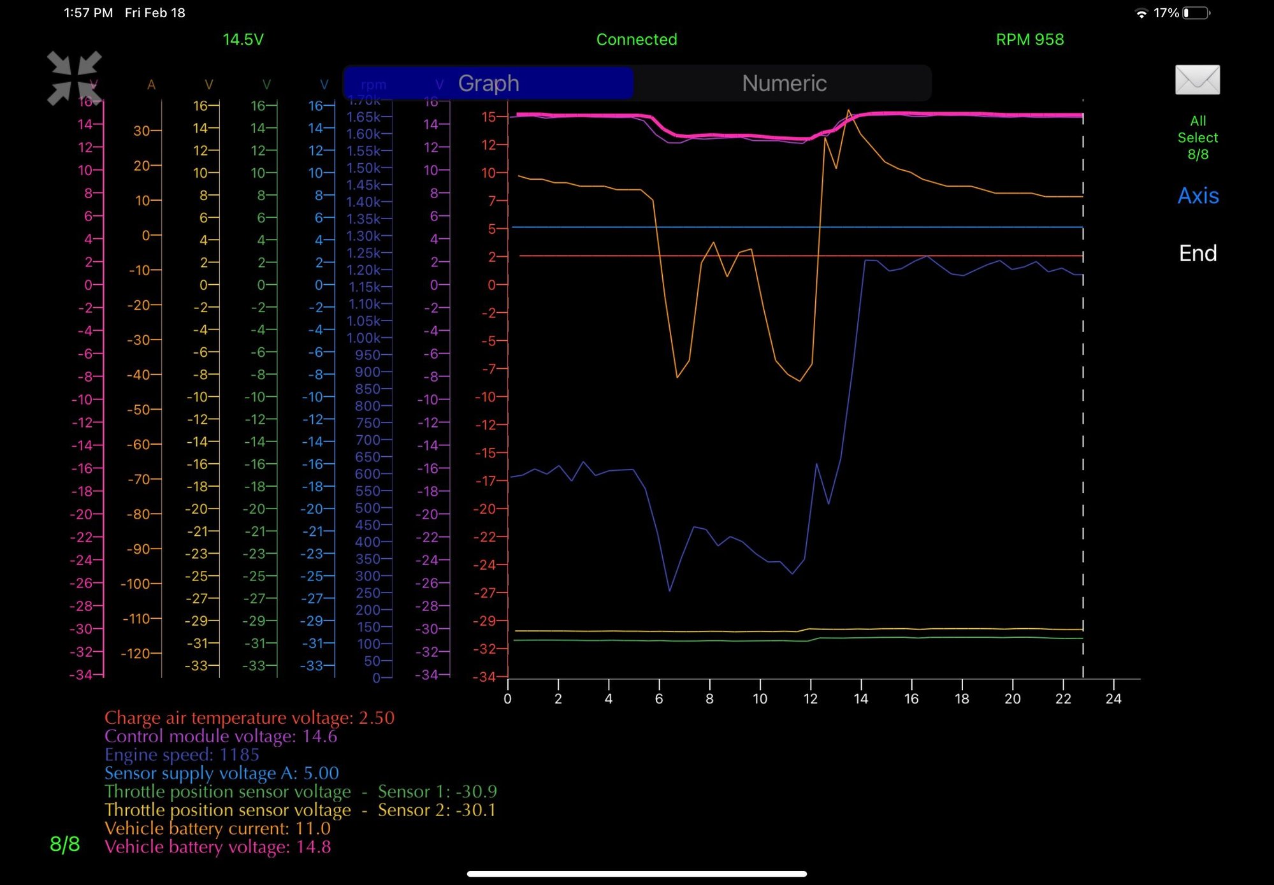Image resolution: width=1274 pixels, height=885 pixels.
Task: Tap the RPM 958 readout
Action: click(1029, 40)
